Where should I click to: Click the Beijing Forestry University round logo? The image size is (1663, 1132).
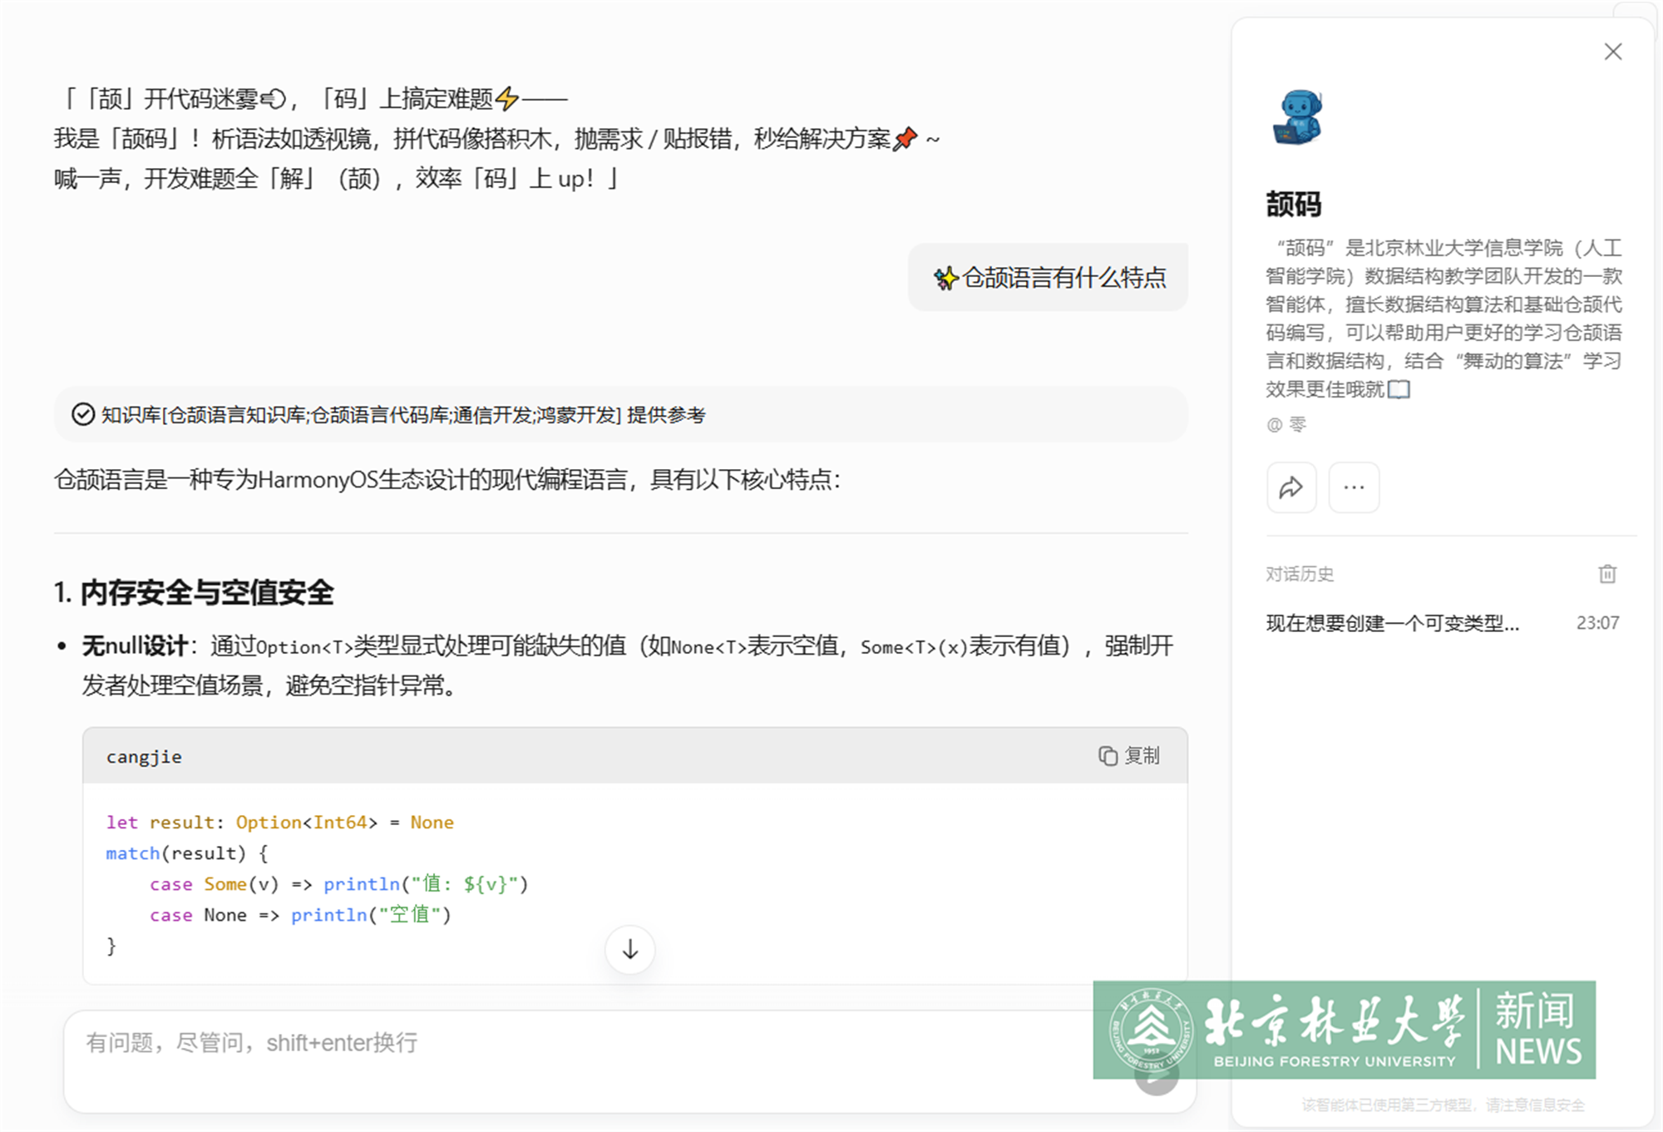tap(1151, 1030)
